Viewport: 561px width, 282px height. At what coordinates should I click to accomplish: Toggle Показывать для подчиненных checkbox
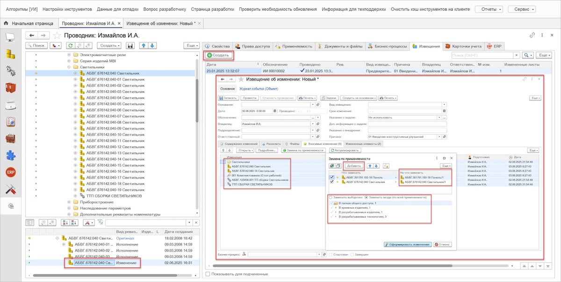click(208, 274)
